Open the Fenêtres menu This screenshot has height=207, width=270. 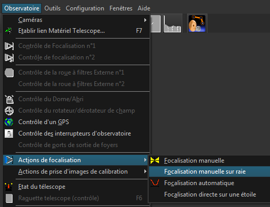pyautogui.click(x=121, y=8)
